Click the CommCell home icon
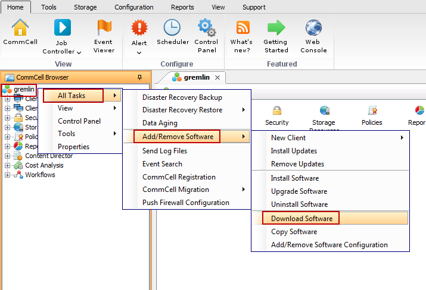 coord(20,28)
